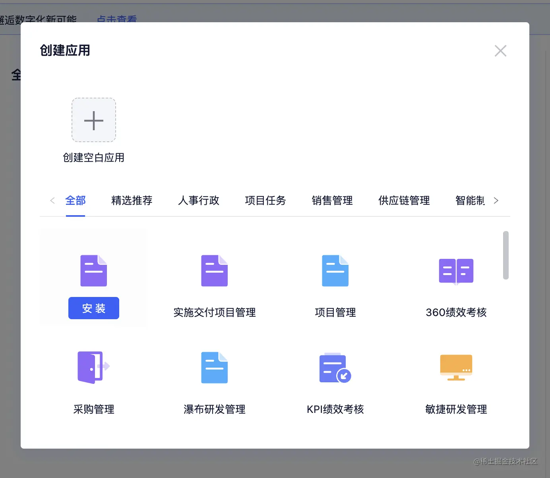Click the 360绩效考核 label
The image size is (550, 478).
[x=456, y=312]
